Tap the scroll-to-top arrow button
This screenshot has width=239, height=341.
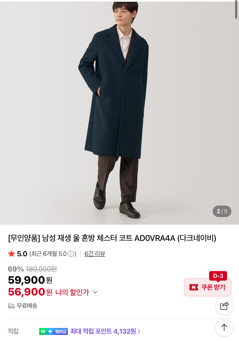click(x=224, y=327)
